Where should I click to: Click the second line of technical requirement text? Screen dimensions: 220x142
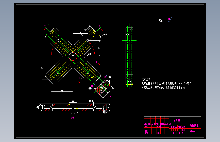[x=164, y=88]
